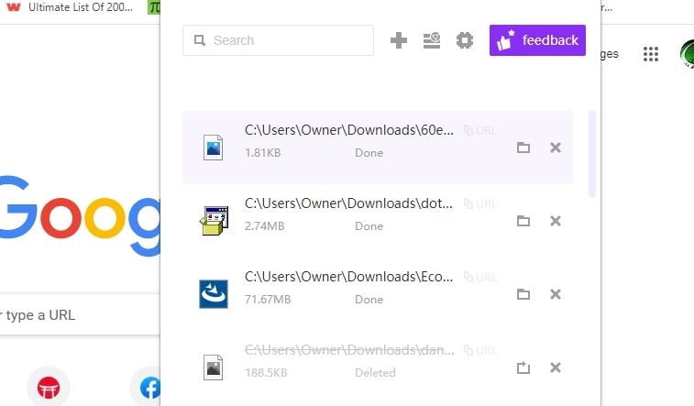
Task: Click the Search field in the downloads popup
Action: tap(278, 40)
